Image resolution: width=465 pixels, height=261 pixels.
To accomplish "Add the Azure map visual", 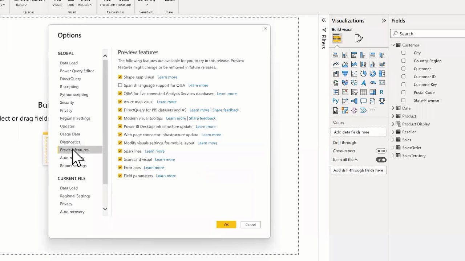I will click(x=363, y=83).
